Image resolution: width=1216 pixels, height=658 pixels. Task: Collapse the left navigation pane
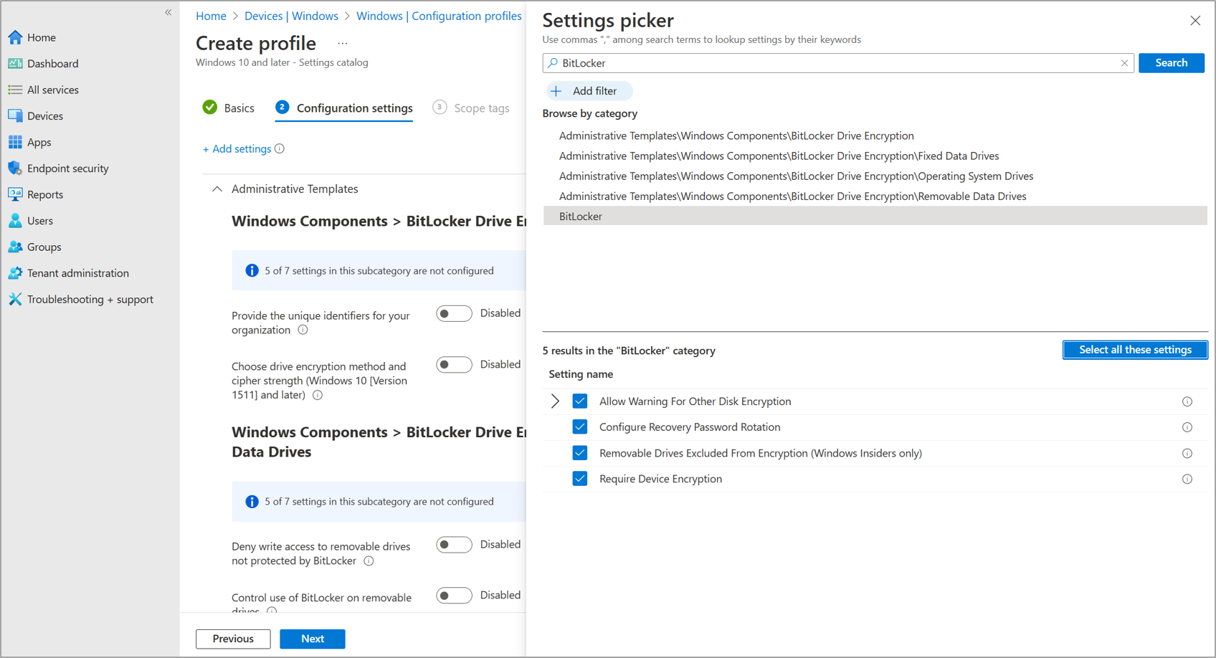[168, 12]
